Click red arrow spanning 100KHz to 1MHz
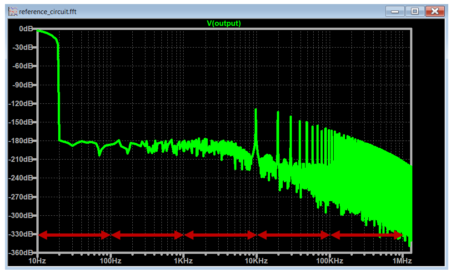This screenshot has width=451, height=272. pos(366,235)
